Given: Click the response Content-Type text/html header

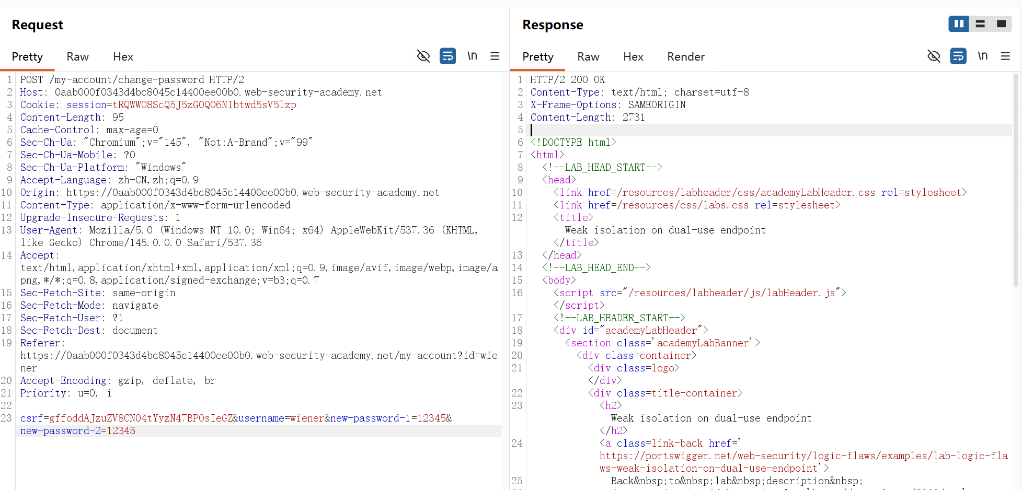Looking at the screenshot, I should tap(640, 92).
